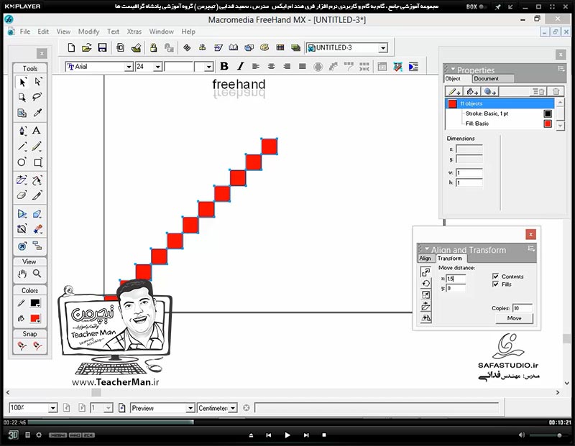Viewport: 575px width, 446px height.
Task: Toggle the Contents checkbox
Action: point(495,277)
